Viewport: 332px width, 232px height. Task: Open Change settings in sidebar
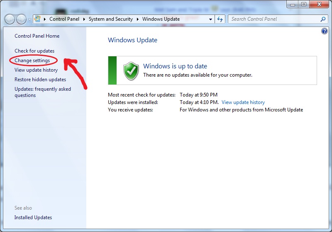[x=32, y=60]
